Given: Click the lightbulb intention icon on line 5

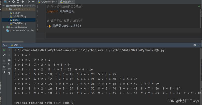Looking at the screenshot, I should (x=50, y=26).
